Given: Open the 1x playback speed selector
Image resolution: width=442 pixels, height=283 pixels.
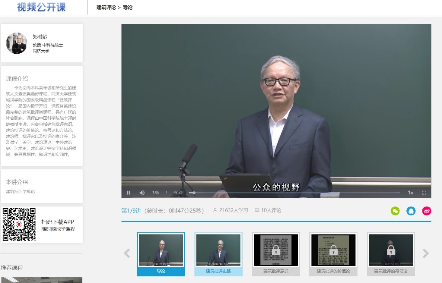Looking at the screenshot, I should coord(410,193).
